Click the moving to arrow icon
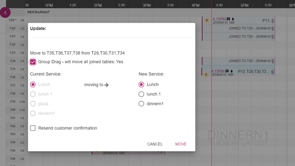The width and height of the screenshot is (295, 166). pos(106,85)
